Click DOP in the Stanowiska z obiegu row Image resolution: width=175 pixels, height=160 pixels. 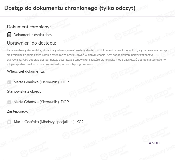(x=65, y=102)
